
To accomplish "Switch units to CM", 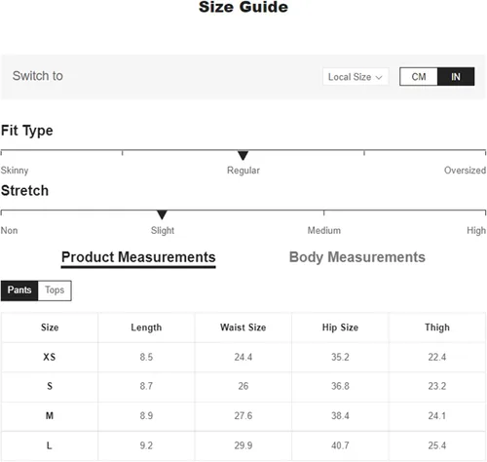I will (x=419, y=77).
